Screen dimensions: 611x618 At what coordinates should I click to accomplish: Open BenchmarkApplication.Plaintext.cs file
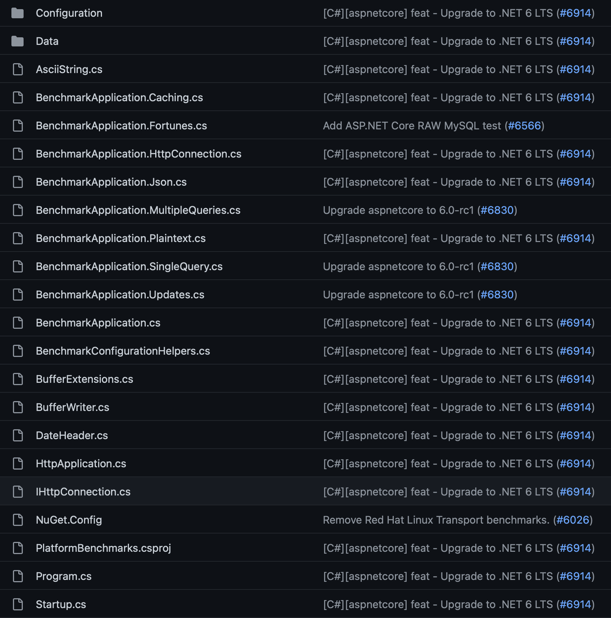[121, 239]
